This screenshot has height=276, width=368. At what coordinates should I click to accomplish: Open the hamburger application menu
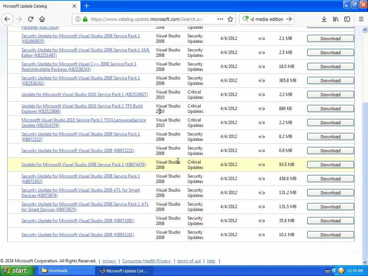click(361, 19)
